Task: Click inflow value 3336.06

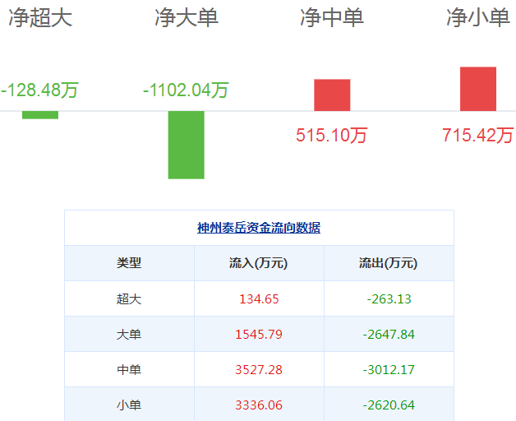Action: (259, 405)
